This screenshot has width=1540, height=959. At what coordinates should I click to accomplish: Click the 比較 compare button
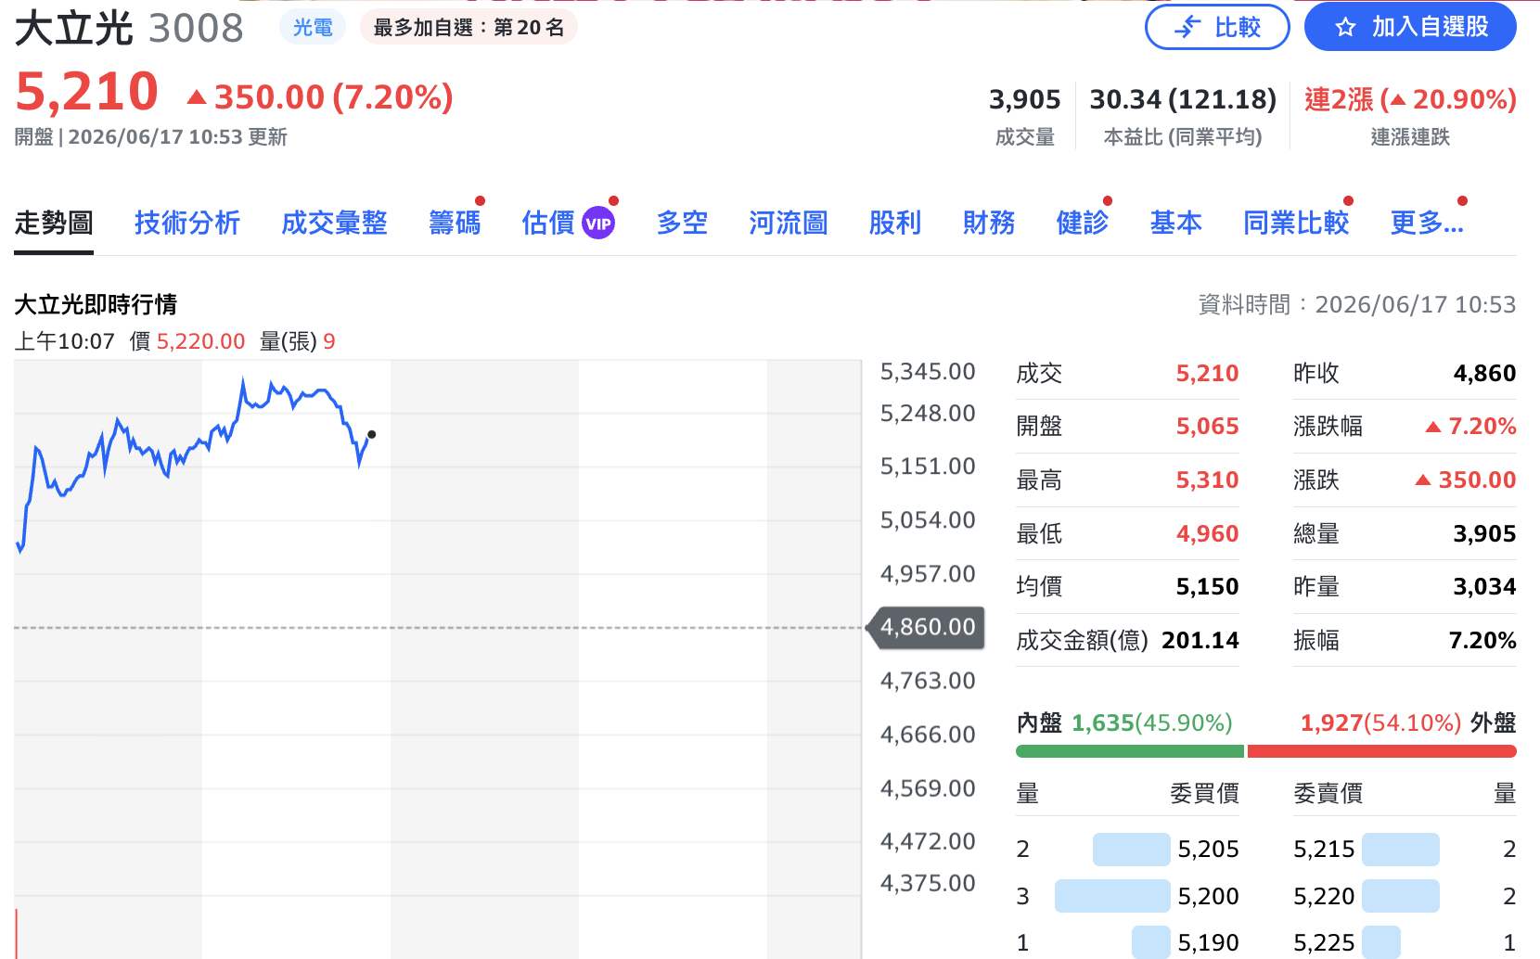1217,27
